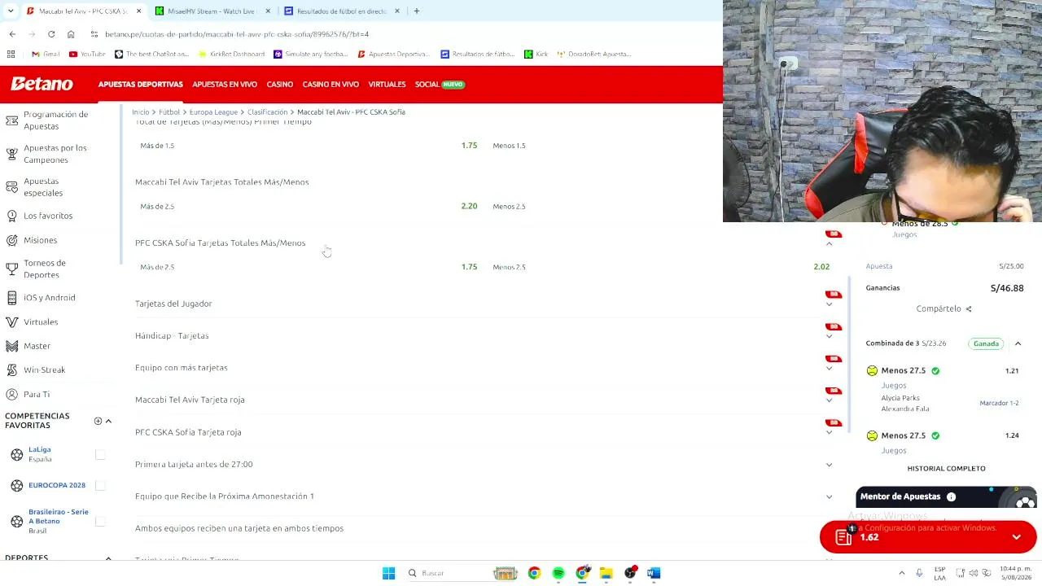Open the Gmail bookmark
This screenshot has width=1042, height=586.
pos(46,55)
